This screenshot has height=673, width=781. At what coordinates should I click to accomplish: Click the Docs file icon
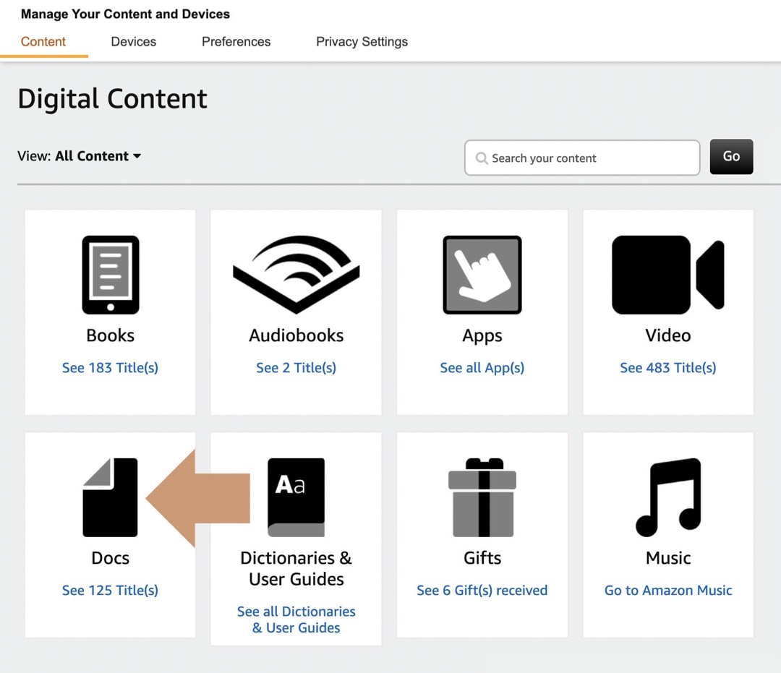110,497
